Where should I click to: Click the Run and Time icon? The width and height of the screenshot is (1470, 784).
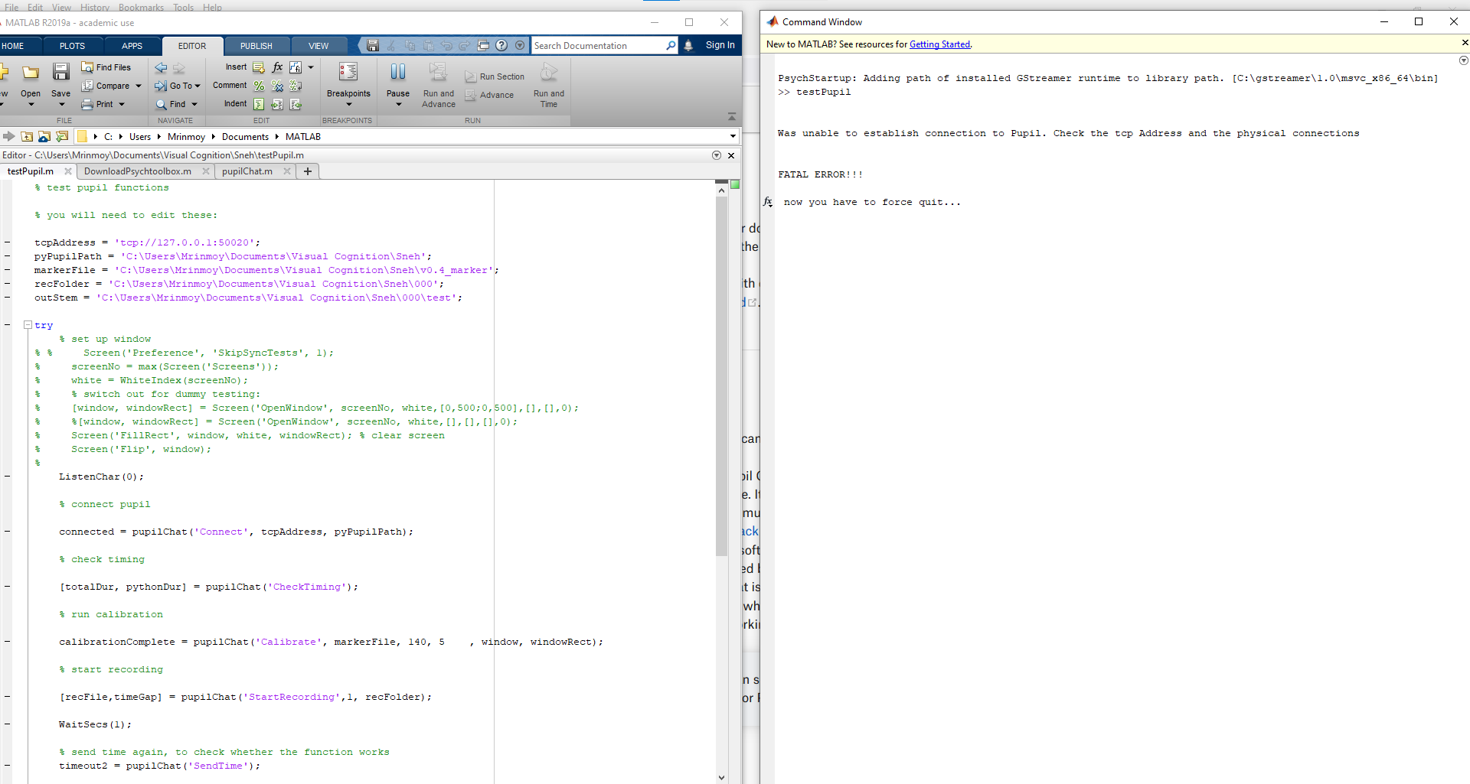click(549, 72)
